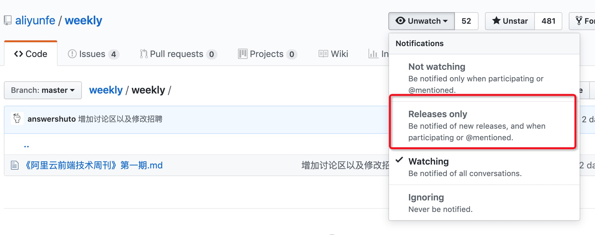This screenshot has width=595, height=235.
Task: Click the Projects board icon
Action: click(x=243, y=54)
